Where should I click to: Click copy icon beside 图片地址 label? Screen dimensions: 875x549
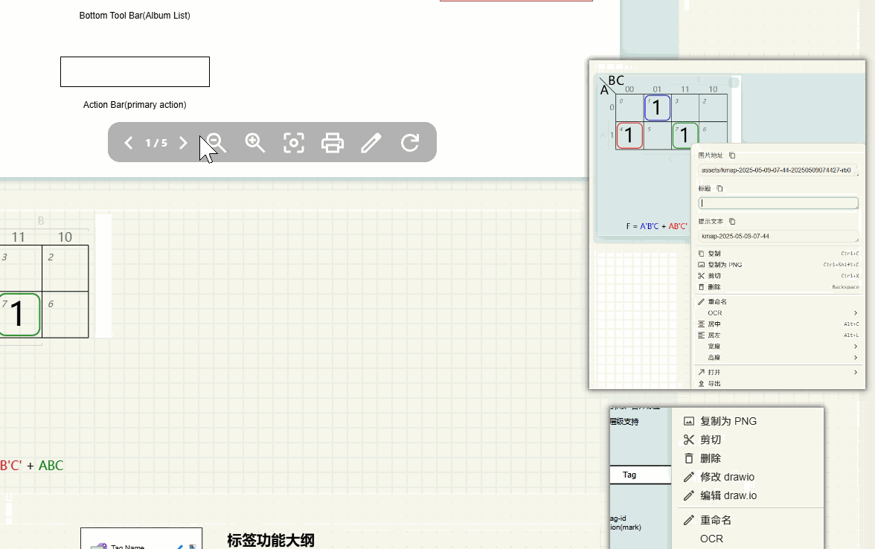pos(731,155)
